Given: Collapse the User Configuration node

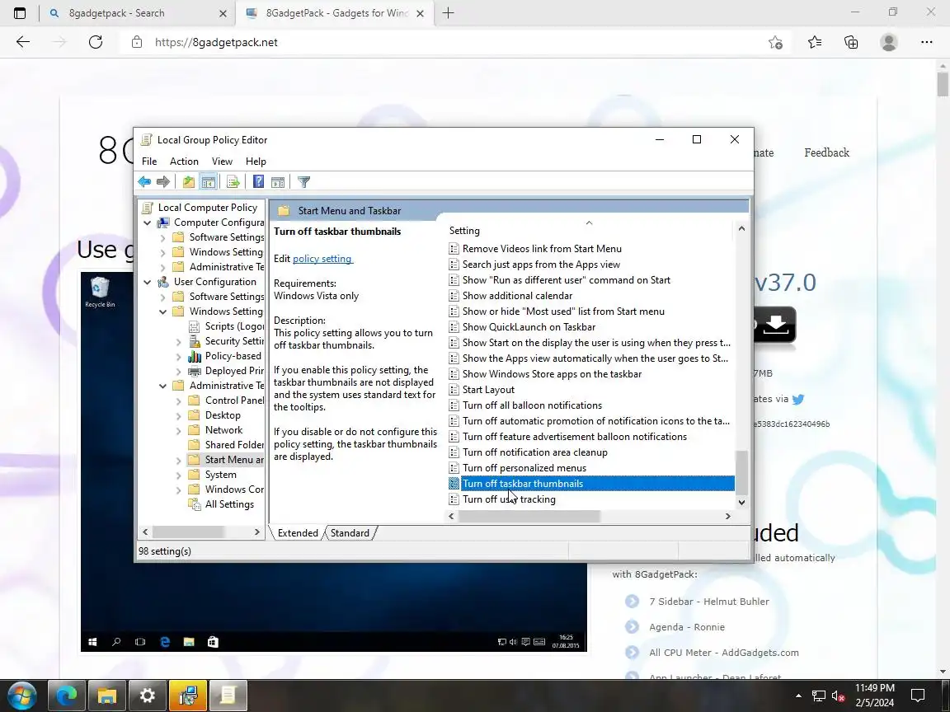Looking at the screenshot, I should tap(148, 282).
